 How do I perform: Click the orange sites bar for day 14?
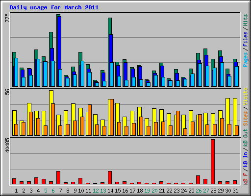[112, 117]
